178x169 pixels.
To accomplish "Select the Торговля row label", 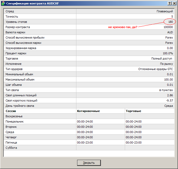I will (12, 59).
